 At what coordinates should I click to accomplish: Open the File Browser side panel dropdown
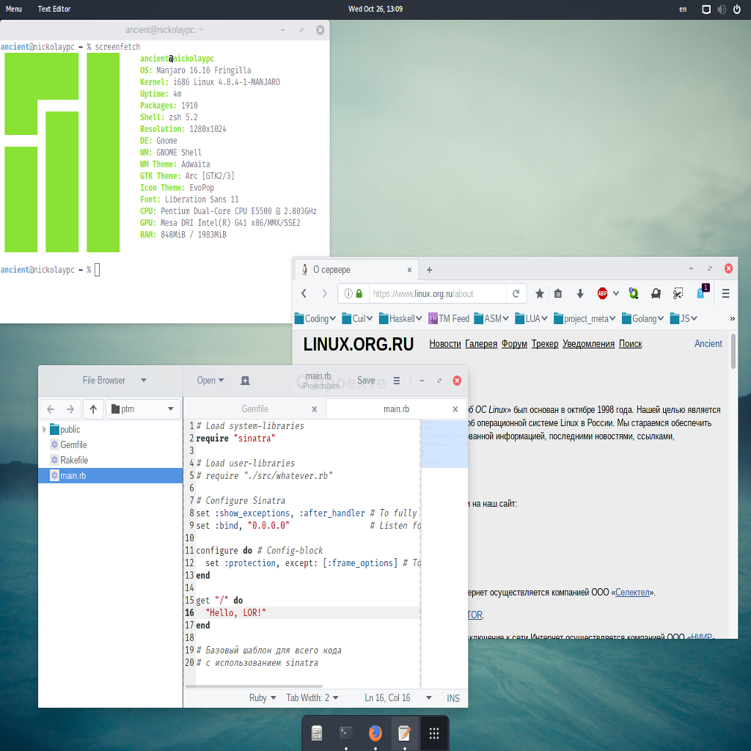pos(114,381)
